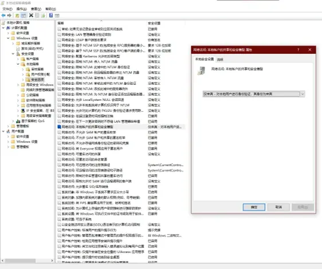Collapse the 安全设置 tree node
The width and height of the screenshot is (322, 269).
[x=13, y=54]
